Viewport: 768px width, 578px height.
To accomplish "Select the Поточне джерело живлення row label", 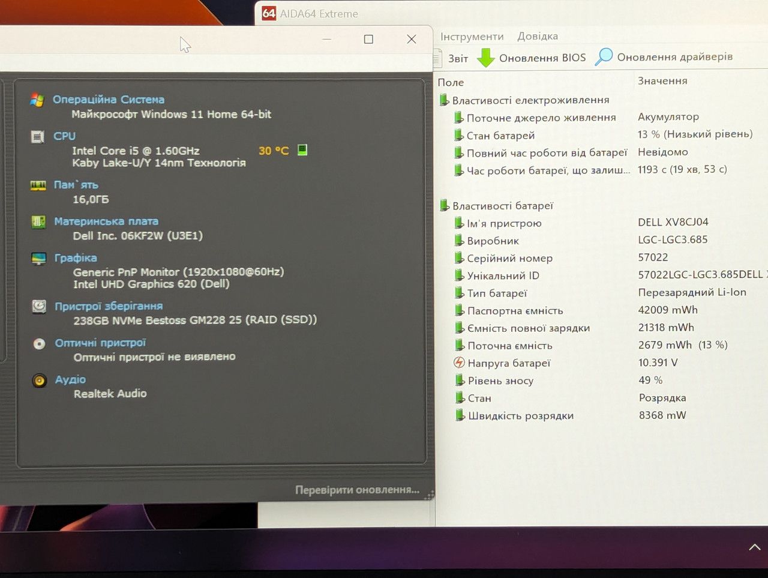I will pos(541,118).
